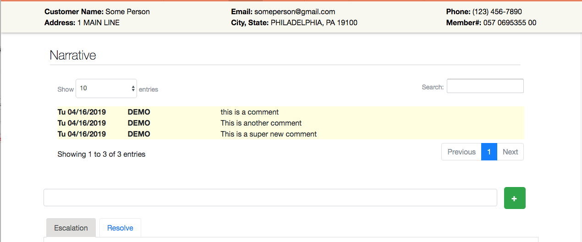This screenshot has height=242, width=582.
Task: Click the "This is a super new comment" row
Action: pos(269,134)
